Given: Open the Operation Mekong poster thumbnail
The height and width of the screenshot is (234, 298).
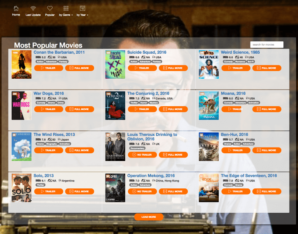Looking at the screenshot, I should coord(115,188).
